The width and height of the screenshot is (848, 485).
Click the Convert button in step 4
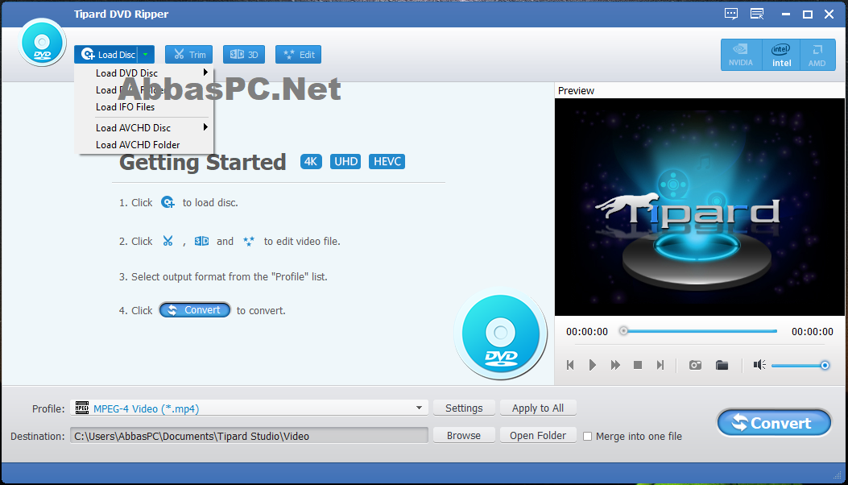[x=195, y=310]
